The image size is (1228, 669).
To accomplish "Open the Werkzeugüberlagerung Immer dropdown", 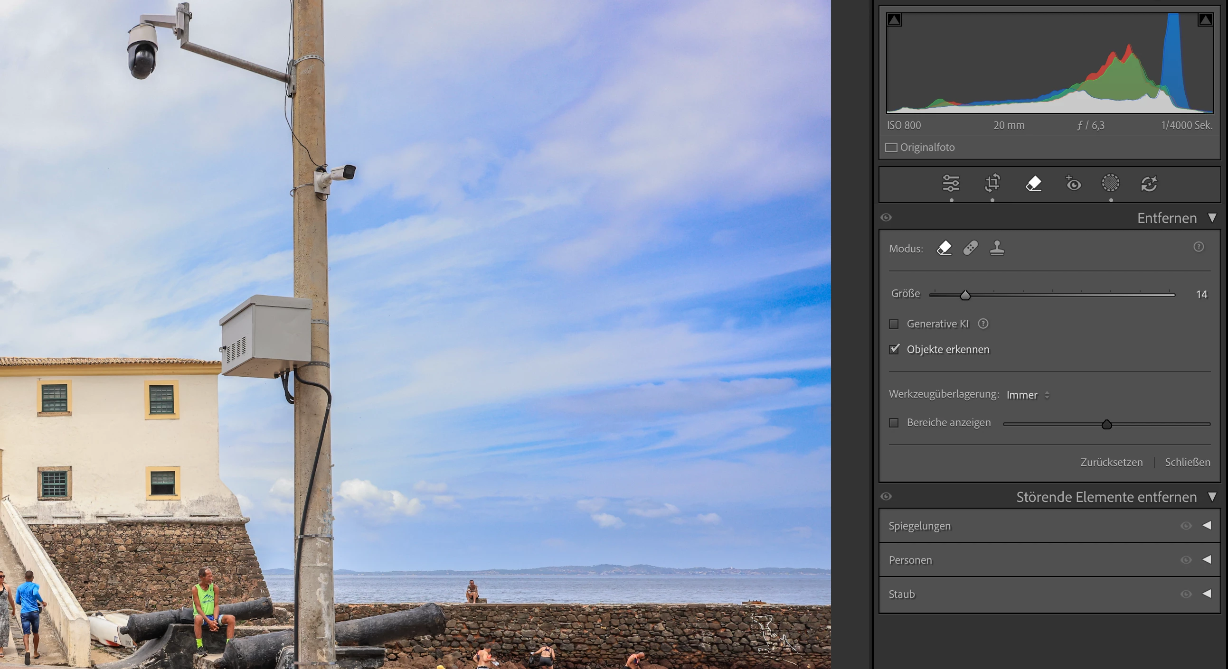I will click(x=1028, y=395).
